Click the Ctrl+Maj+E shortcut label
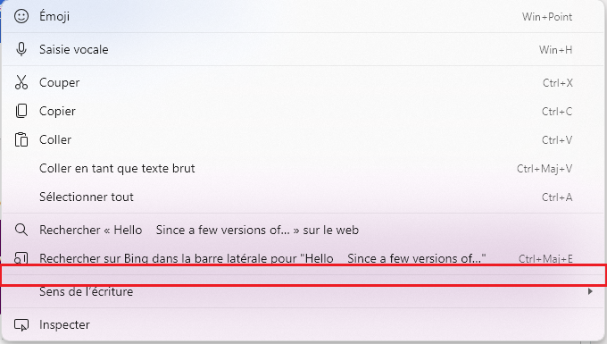This screenshot has height=344, width=607. pos(545,258)
